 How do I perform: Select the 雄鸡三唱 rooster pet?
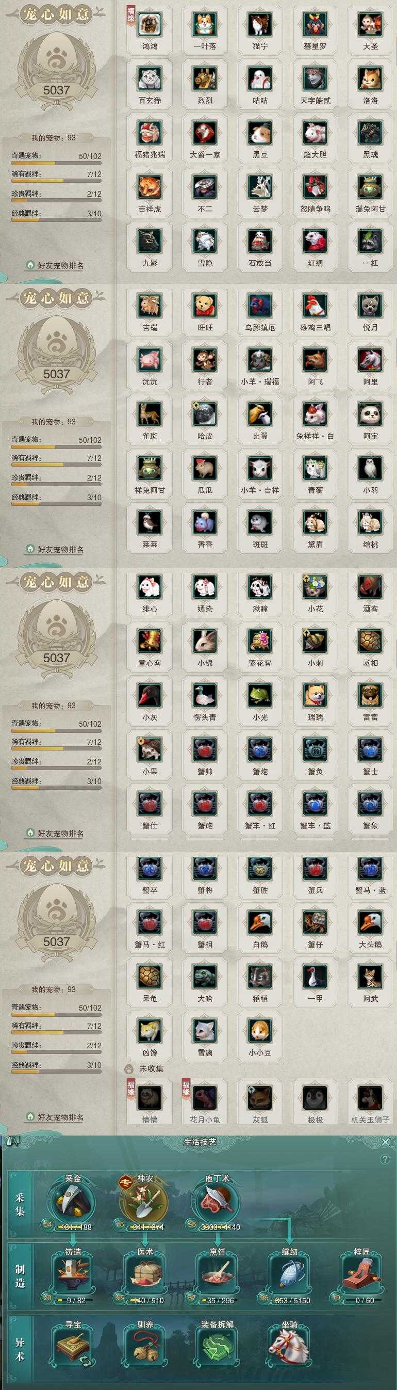tap(315, 306)
